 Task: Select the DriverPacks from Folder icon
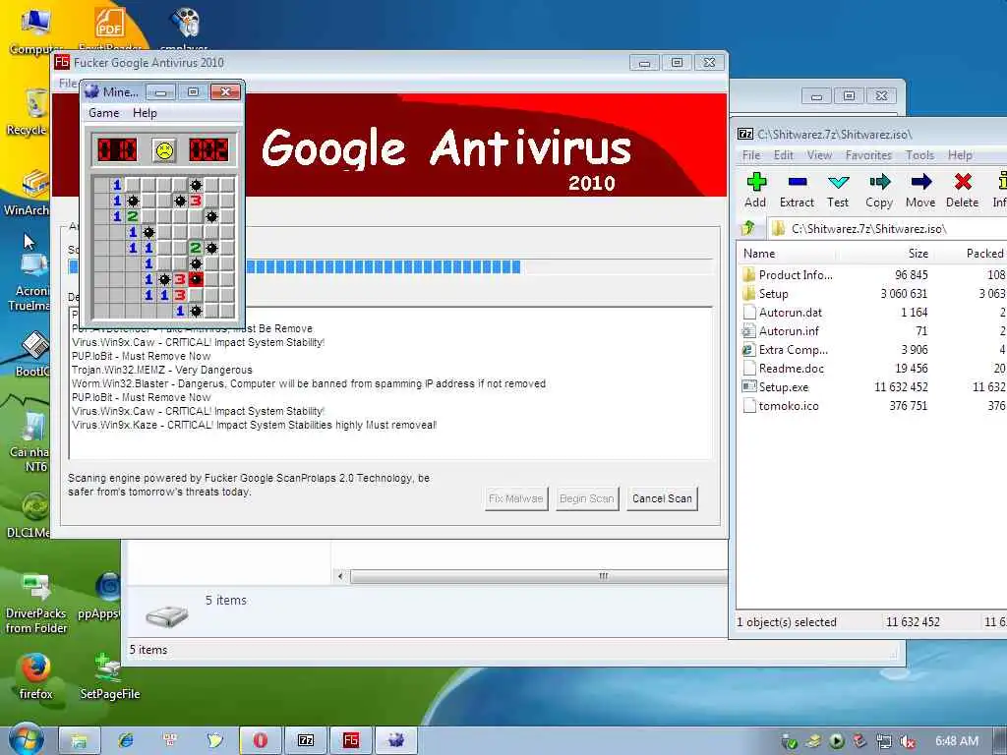coord(36,604)
